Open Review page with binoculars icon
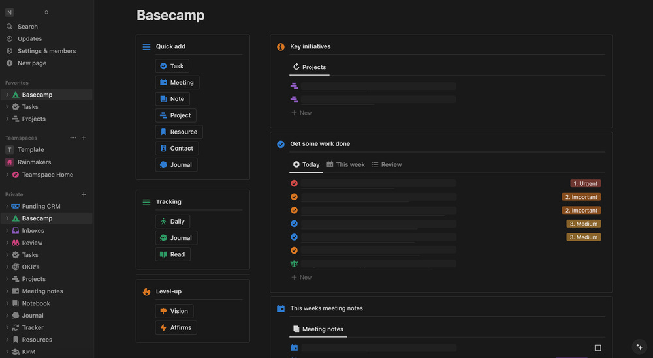This screenshot has height=358, width=653. point(32,243)
